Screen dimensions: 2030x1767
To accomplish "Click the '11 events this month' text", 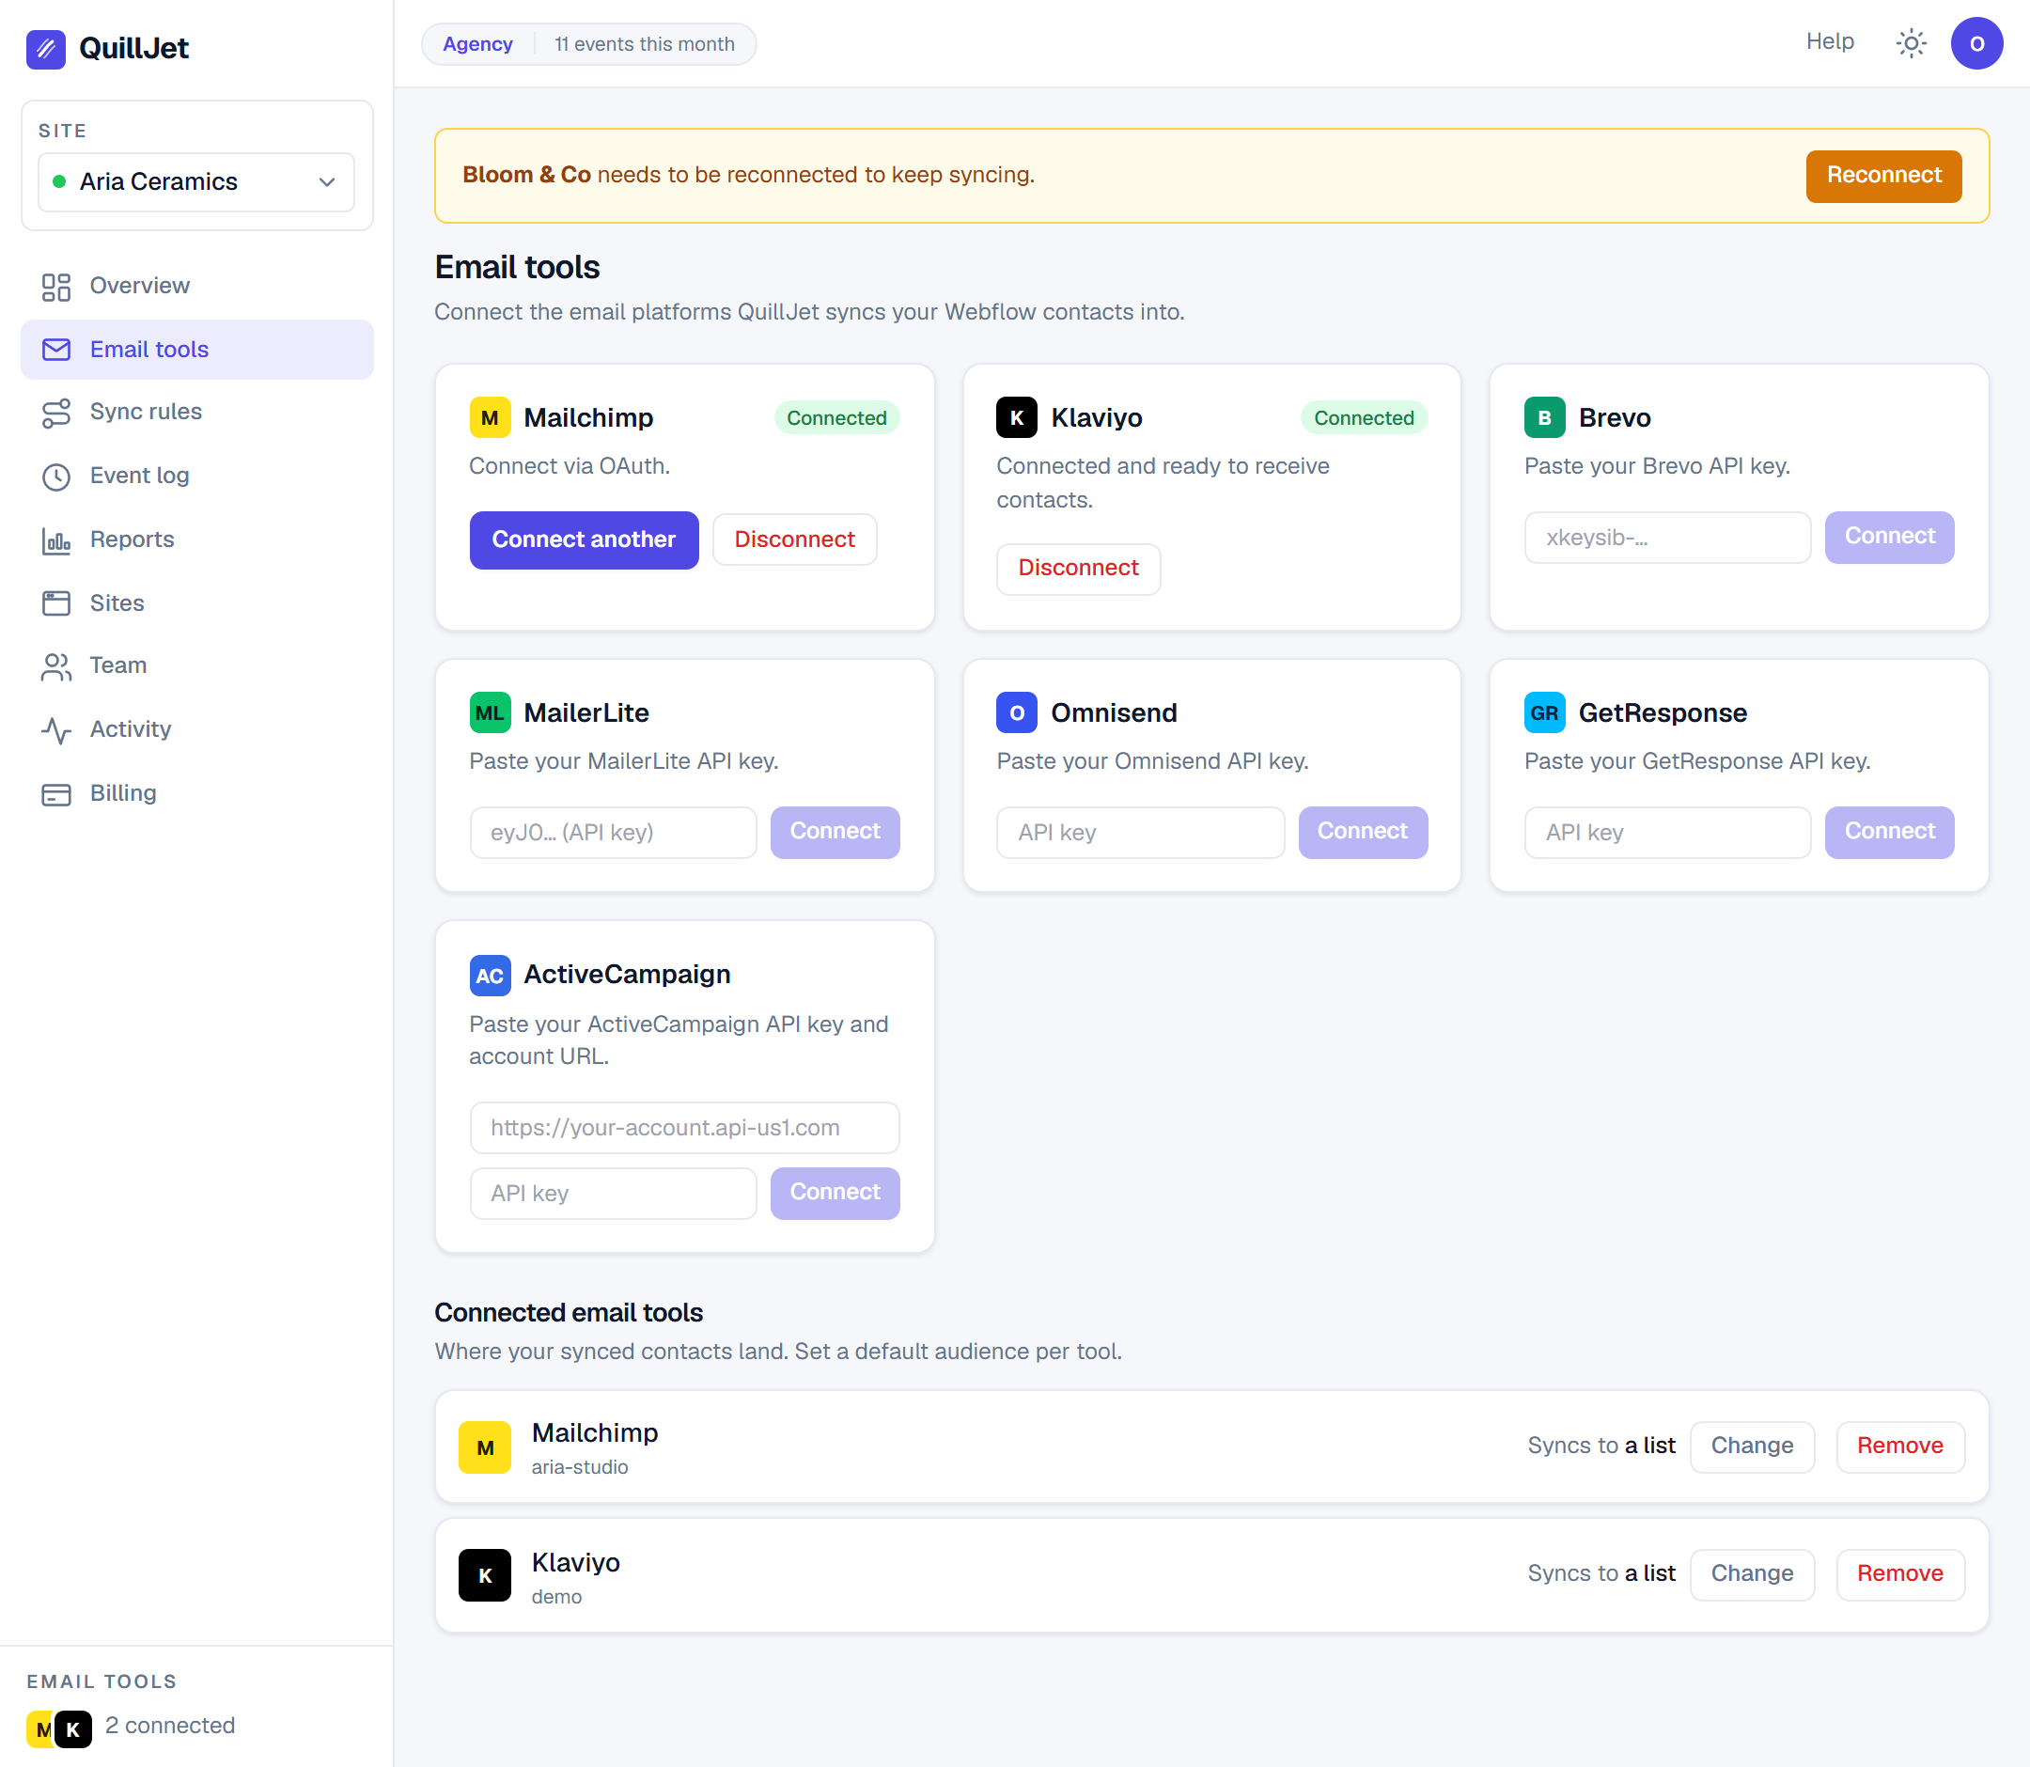I will pyautogui.click(x=644, y=44).
